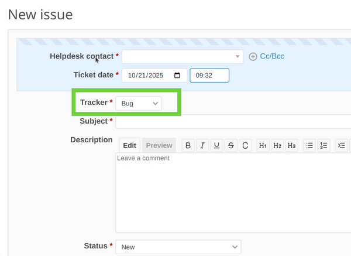This screenshot has height=256, width=351.
Task: Apply bold formatting in description toolbar
Action: pos(188,145)
